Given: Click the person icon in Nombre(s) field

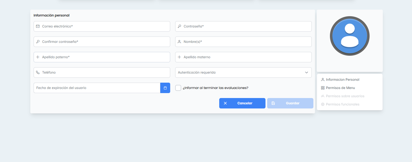Looking at the screenshot, I should coord(179,42).
